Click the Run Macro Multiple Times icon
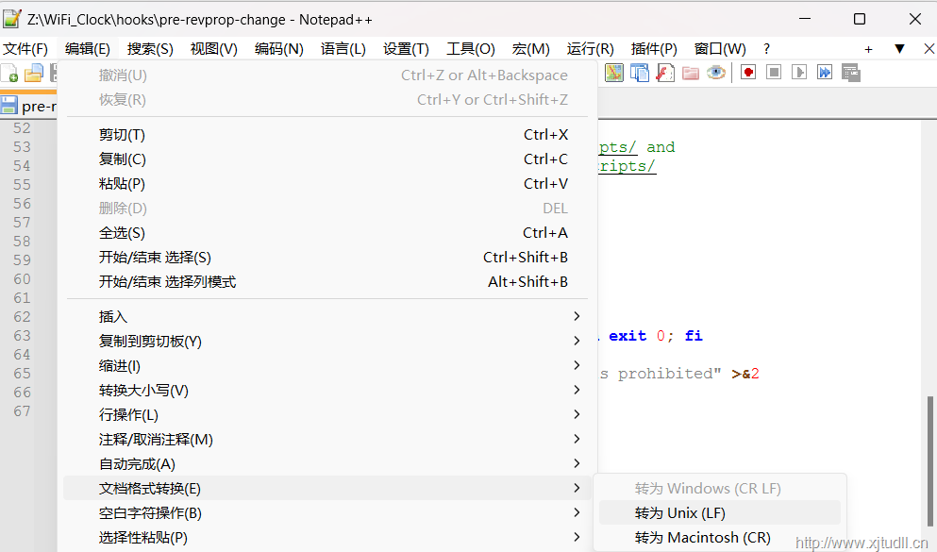The width and height of the screenshot is (937, 552). 825,73
